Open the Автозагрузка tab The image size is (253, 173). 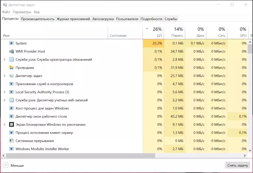[103, 19]
